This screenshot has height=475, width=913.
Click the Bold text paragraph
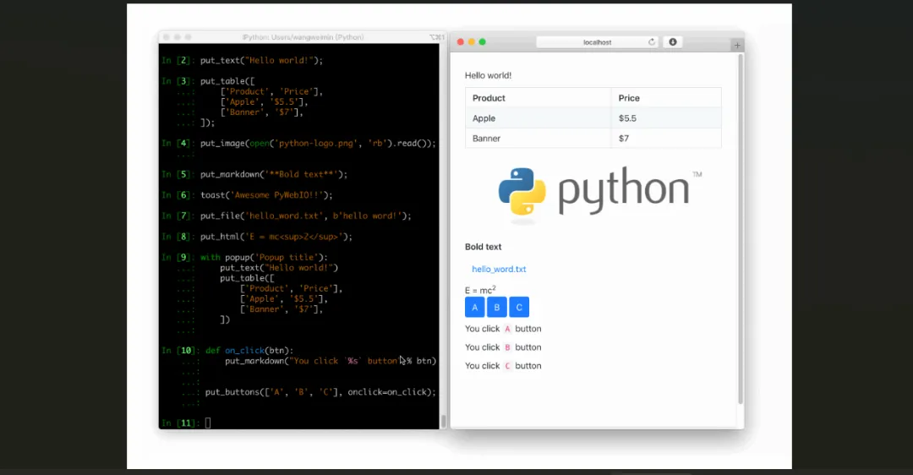[484, 247]
